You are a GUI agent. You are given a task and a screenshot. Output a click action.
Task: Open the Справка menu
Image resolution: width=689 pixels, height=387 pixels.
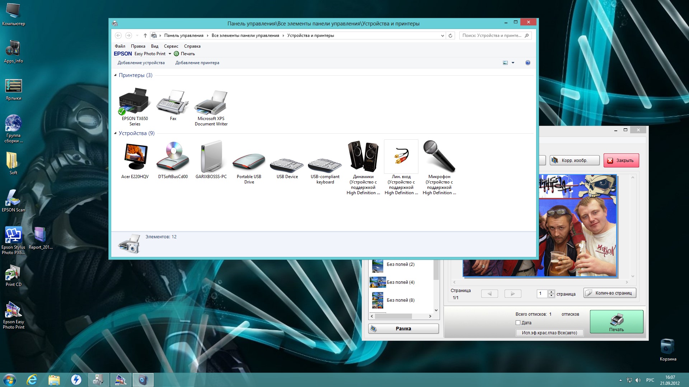[x=192, y=46]
